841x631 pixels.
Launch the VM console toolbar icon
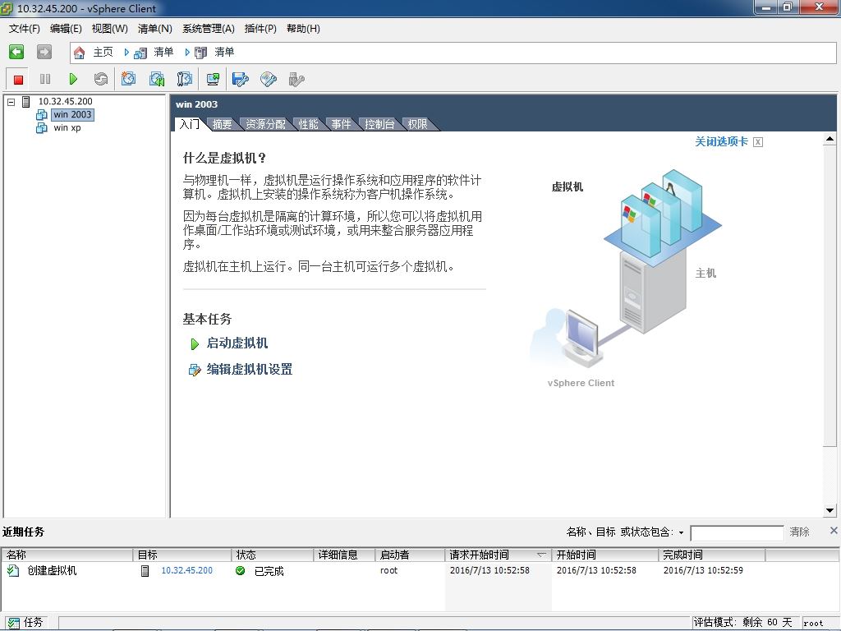tap(213, 80)
